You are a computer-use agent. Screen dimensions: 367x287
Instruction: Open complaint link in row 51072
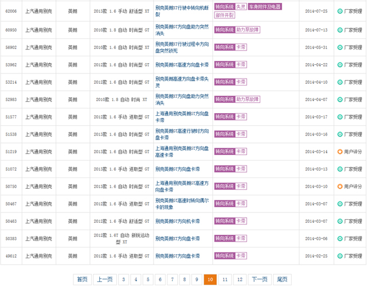coord(177,169)
